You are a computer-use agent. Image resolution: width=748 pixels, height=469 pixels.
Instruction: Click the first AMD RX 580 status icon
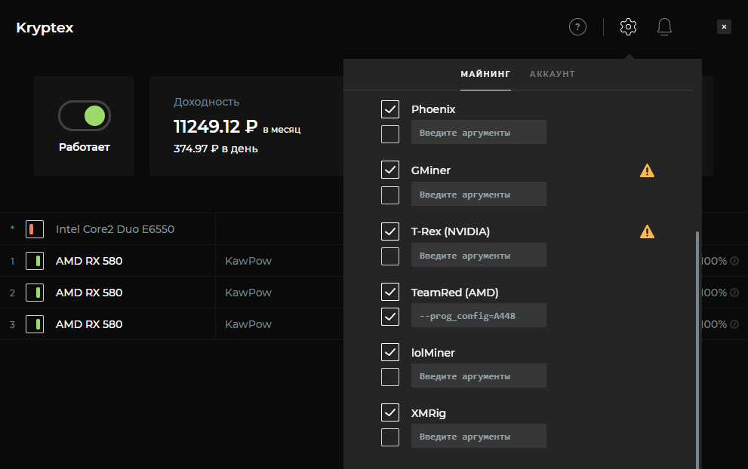[34, 262]
